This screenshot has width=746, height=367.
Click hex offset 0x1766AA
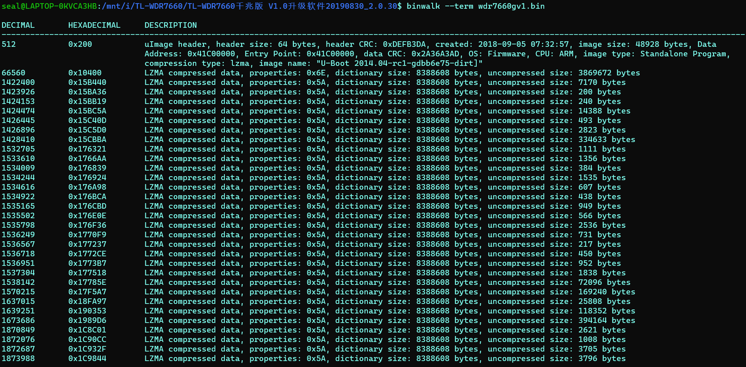[x=87, y=158]
